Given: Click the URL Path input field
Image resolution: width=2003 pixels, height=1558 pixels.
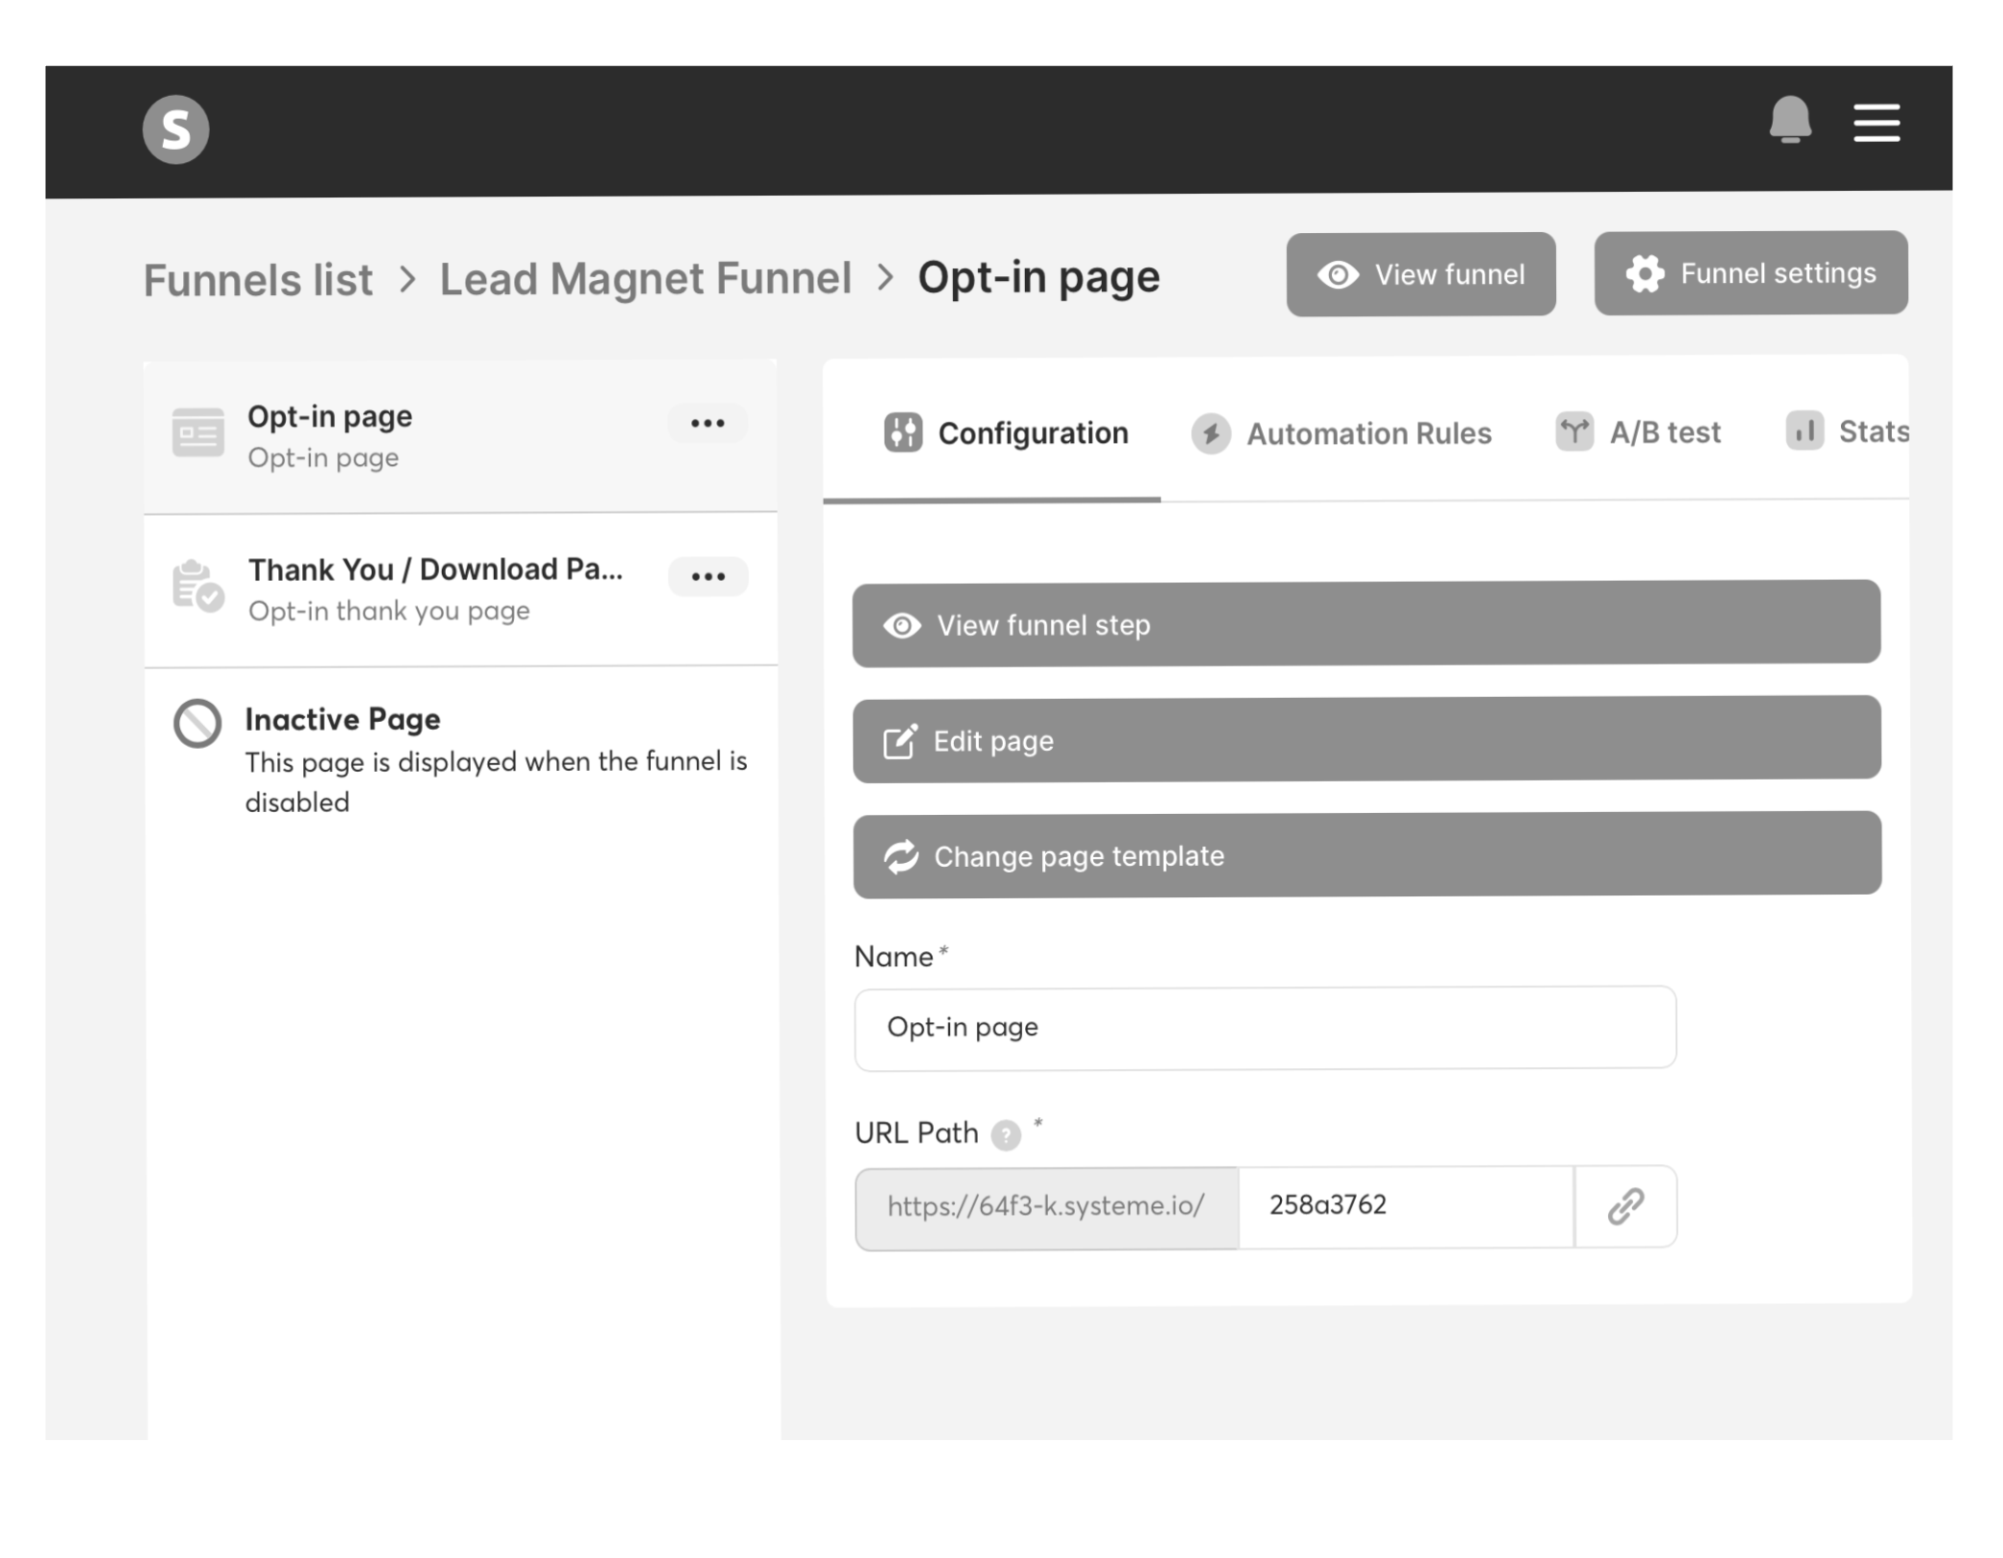Looking at the screenshot, I should [x=1406, y=1206].
